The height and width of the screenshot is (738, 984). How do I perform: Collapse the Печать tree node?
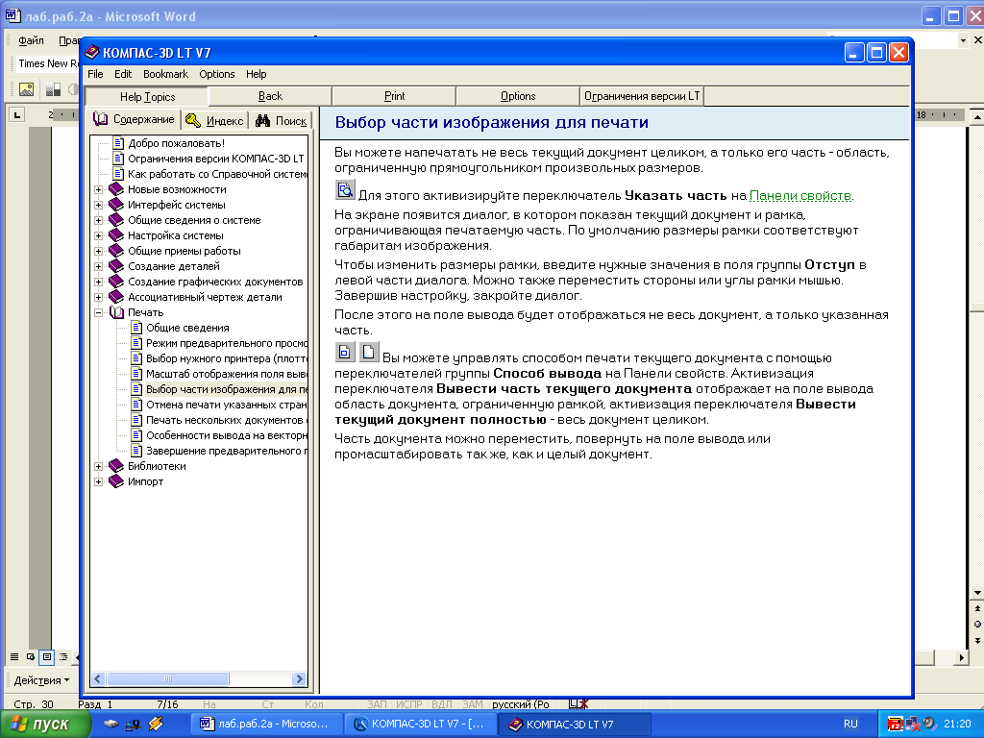pos(99,312)
